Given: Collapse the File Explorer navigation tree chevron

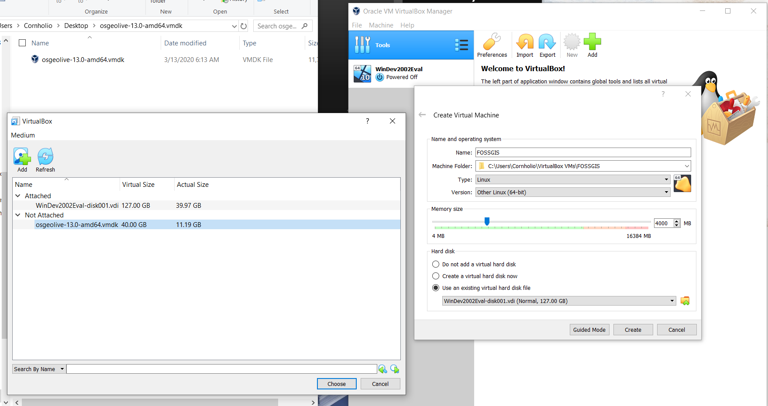Looking at the screenshot, I should [6, 41].
